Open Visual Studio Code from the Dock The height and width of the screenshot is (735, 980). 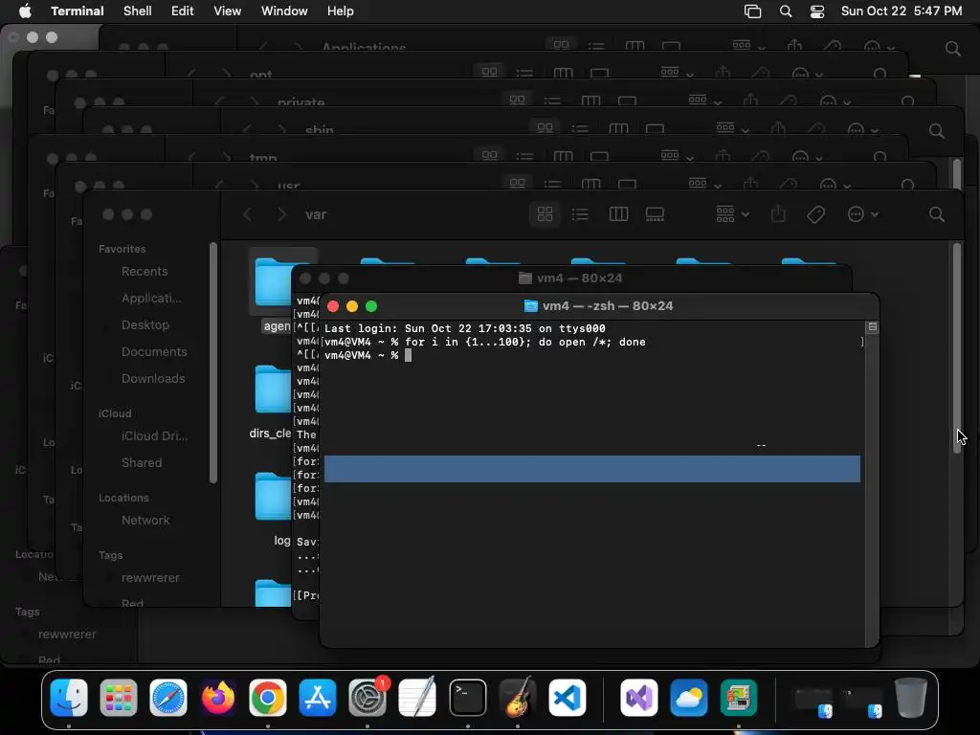[567, 698]
